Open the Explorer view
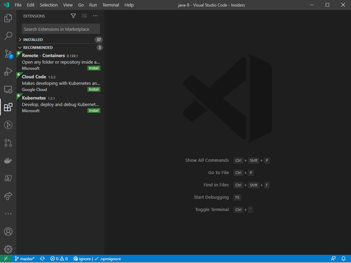This screenshot has width=351, height=263. tap(8, 18)
